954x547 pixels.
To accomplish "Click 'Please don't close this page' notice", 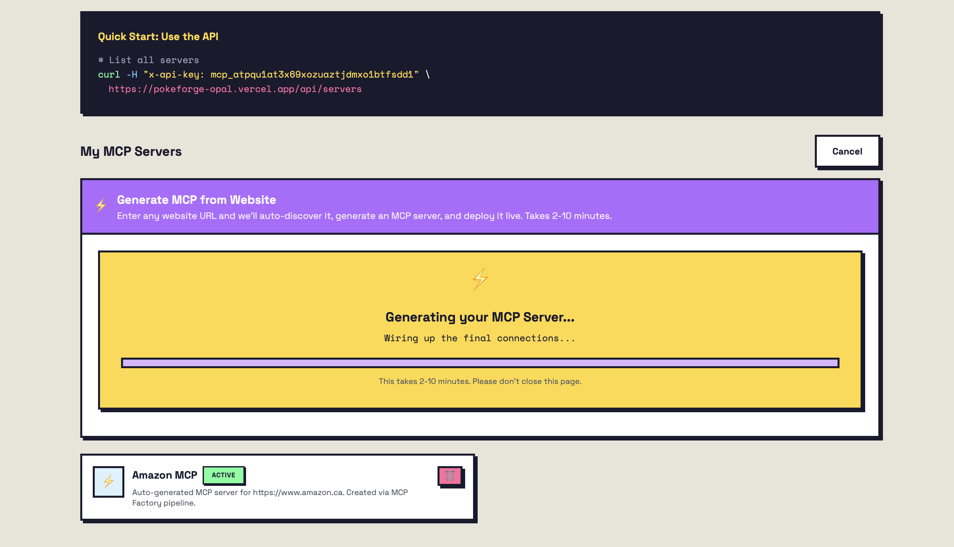I will coord(527,381).
